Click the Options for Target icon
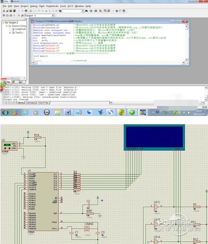The height and width of the screenshot is (244, 208). click(x=22, y=15)
